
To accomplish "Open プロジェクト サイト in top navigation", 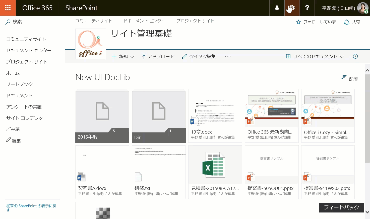I will tap(195, 21).
